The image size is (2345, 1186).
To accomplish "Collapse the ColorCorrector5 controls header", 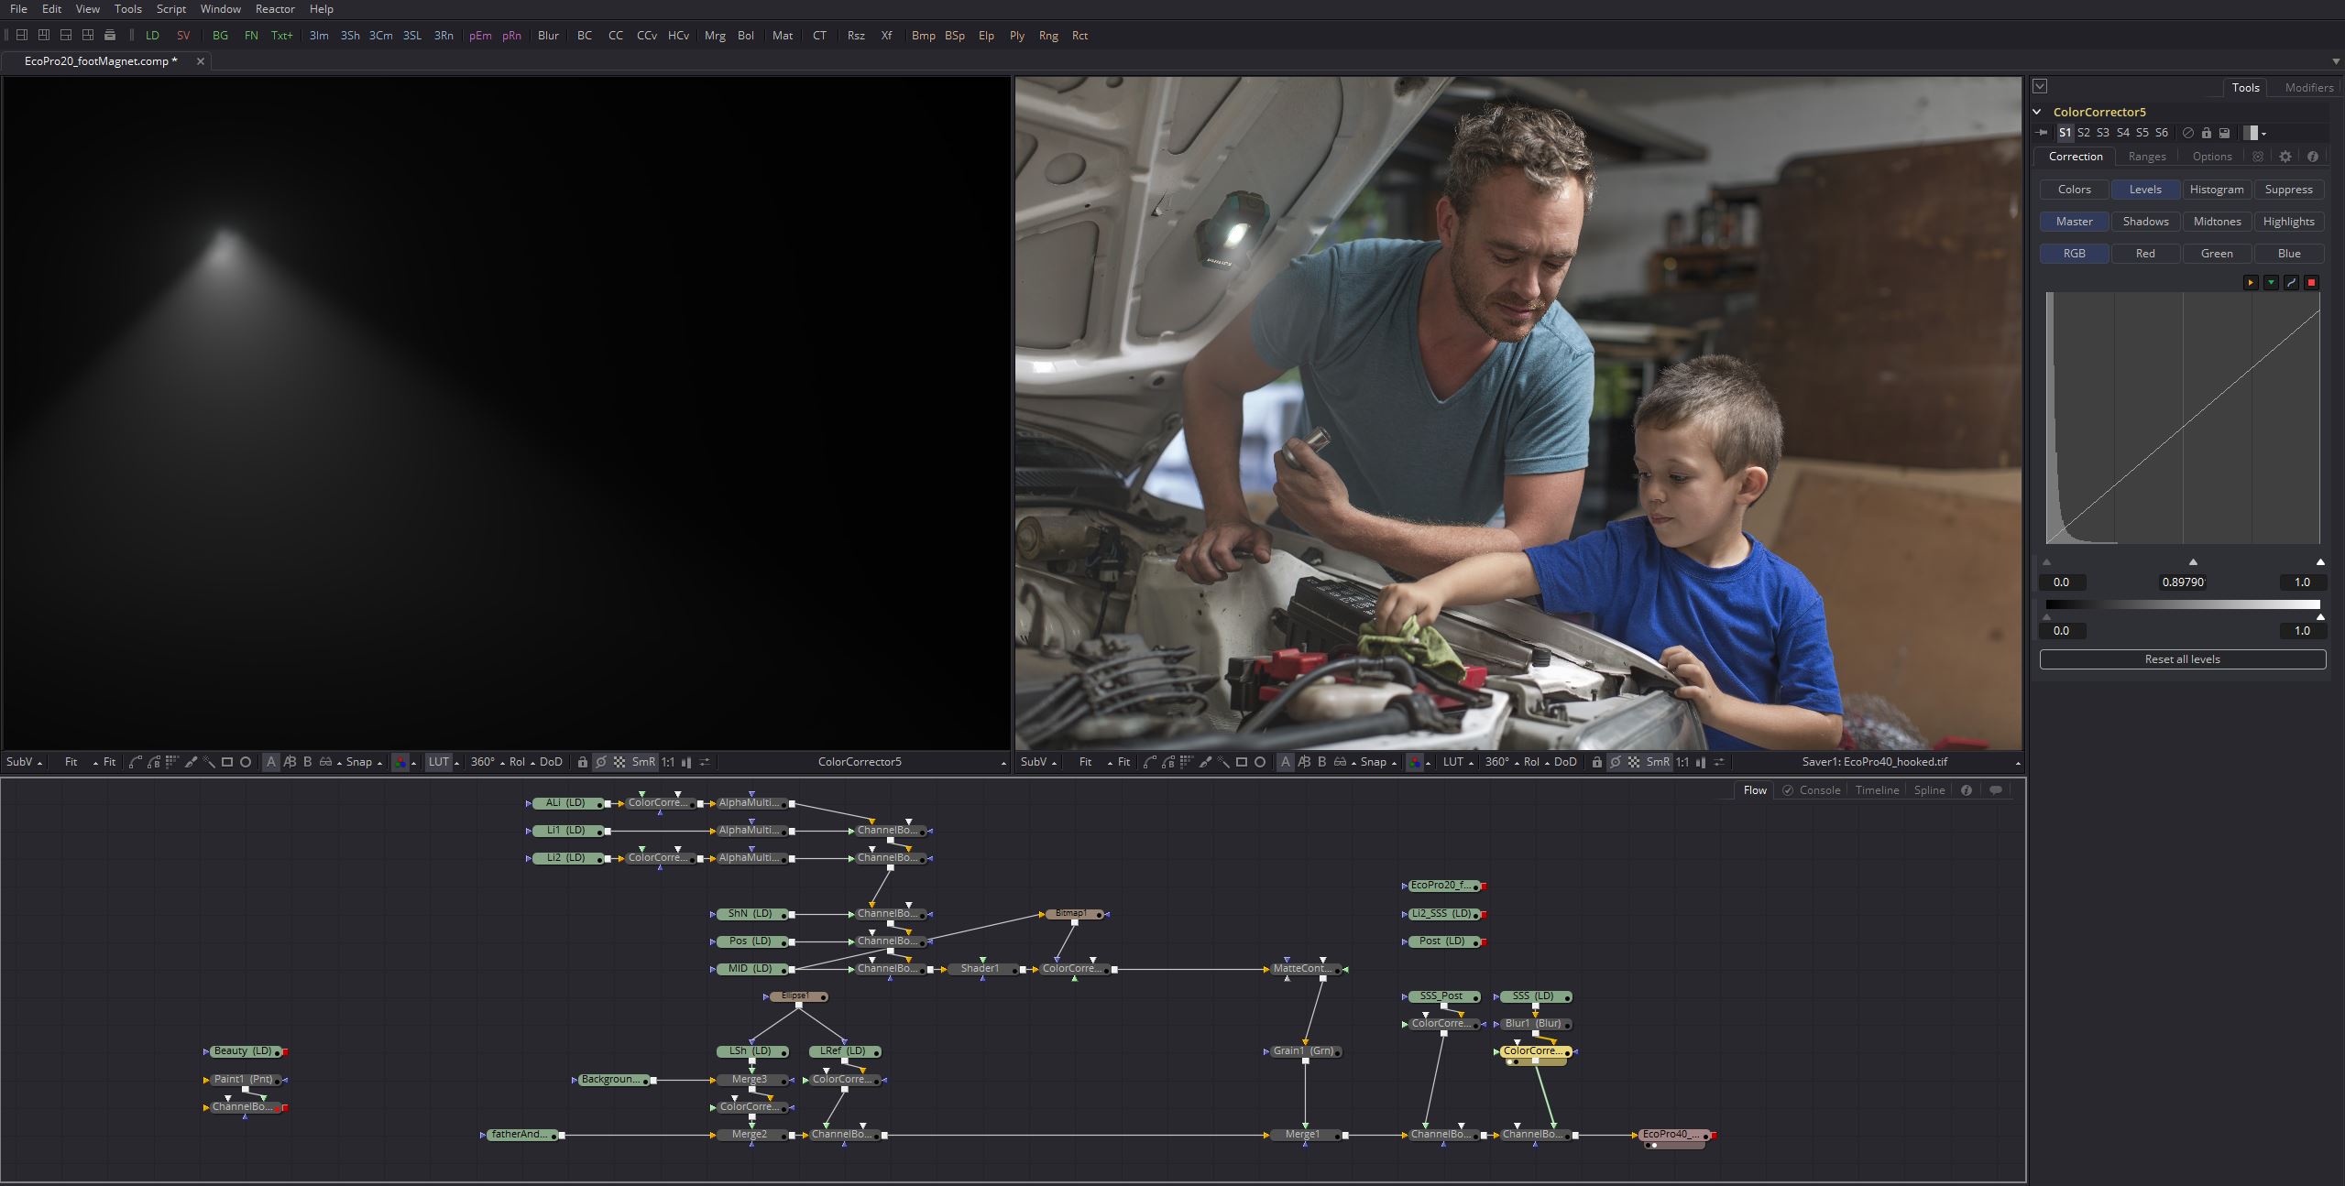I will [2037, 112].
